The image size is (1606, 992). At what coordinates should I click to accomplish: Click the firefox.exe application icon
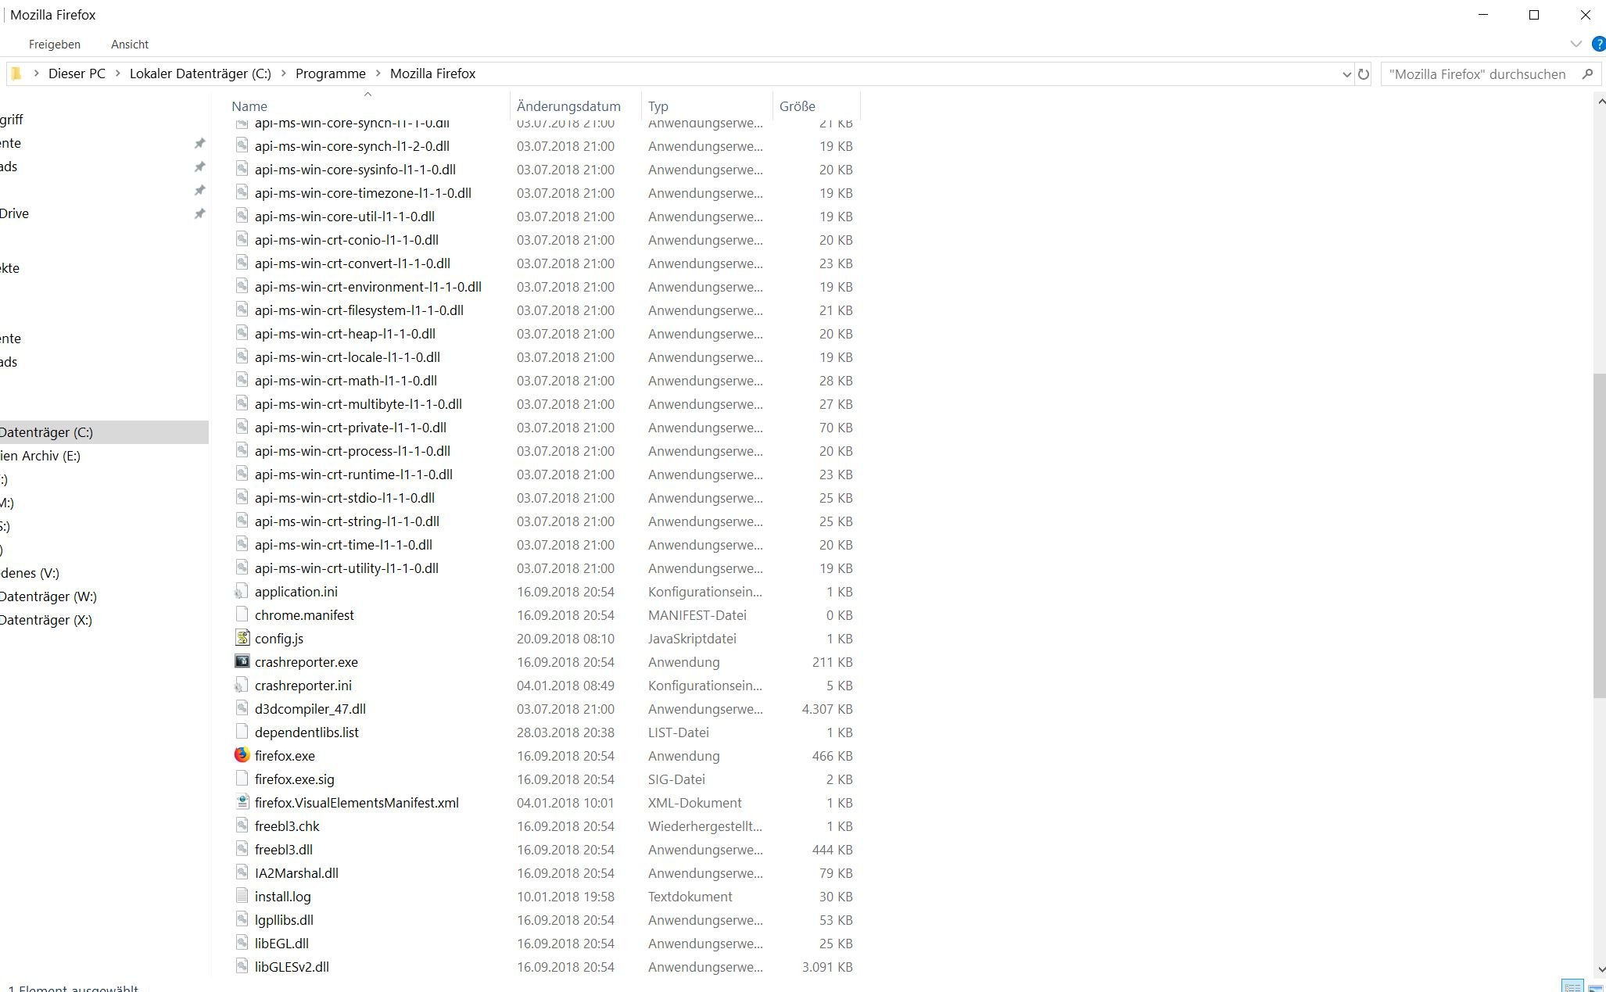242,755
